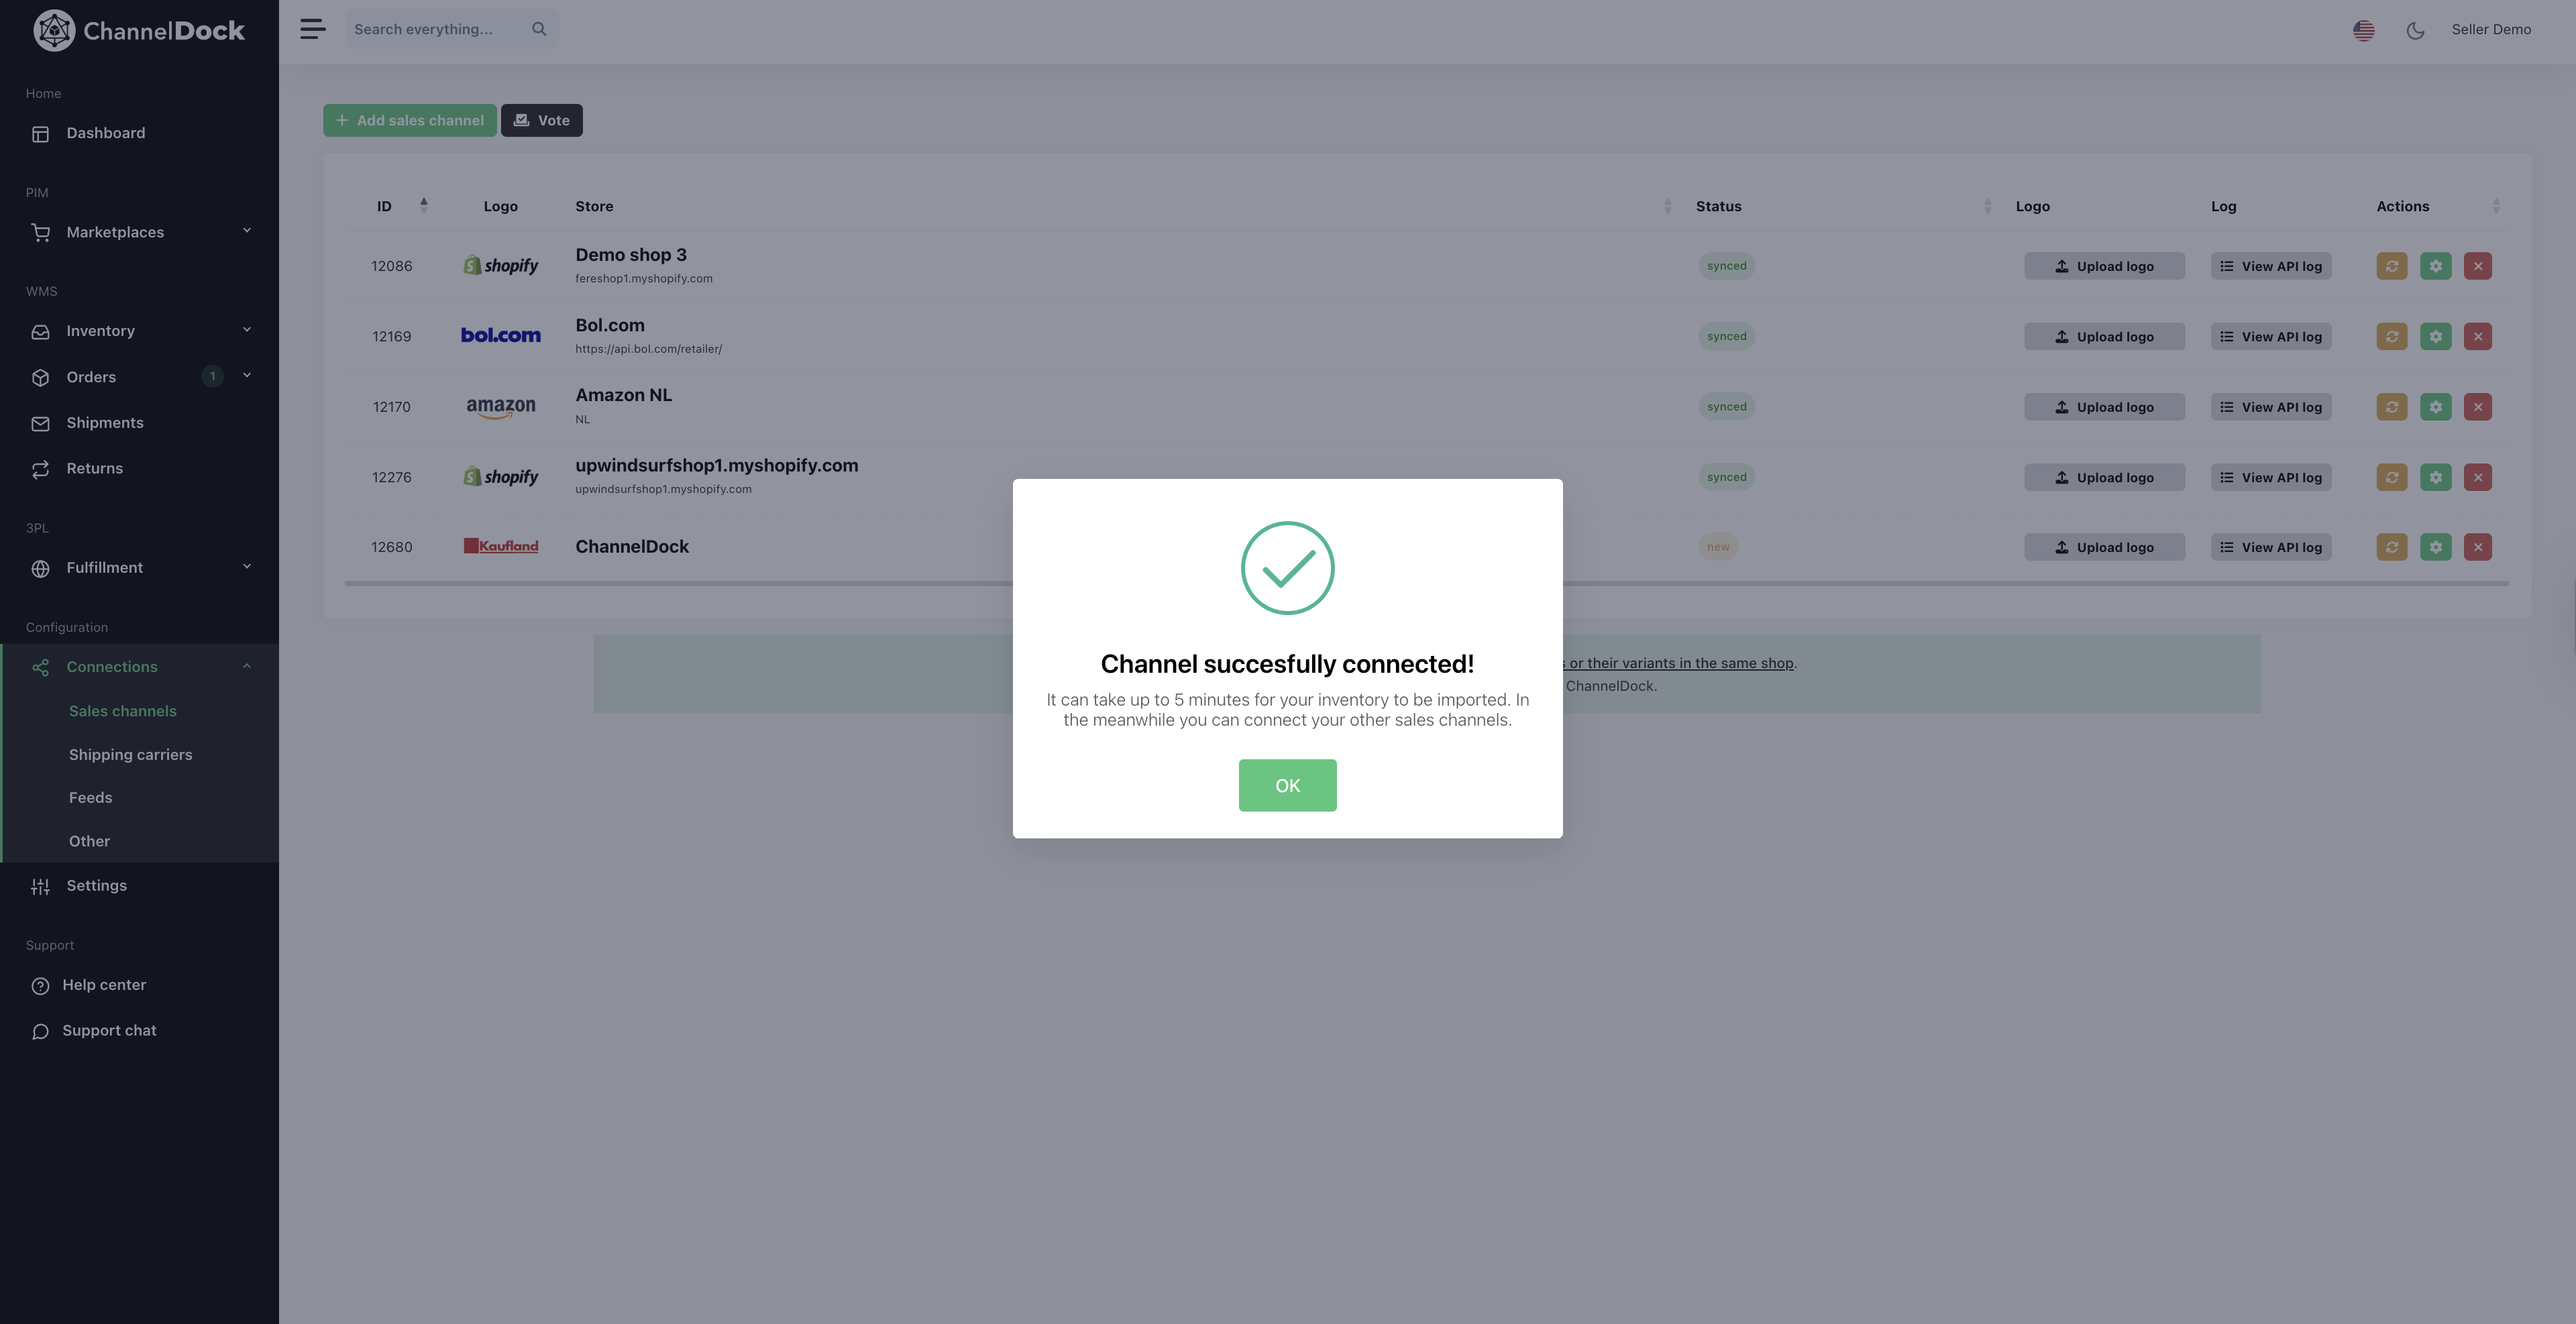Viewport: 2576px width, 1324px height.
Task: View API log for Bol.com
Action: coord(2271,337)
